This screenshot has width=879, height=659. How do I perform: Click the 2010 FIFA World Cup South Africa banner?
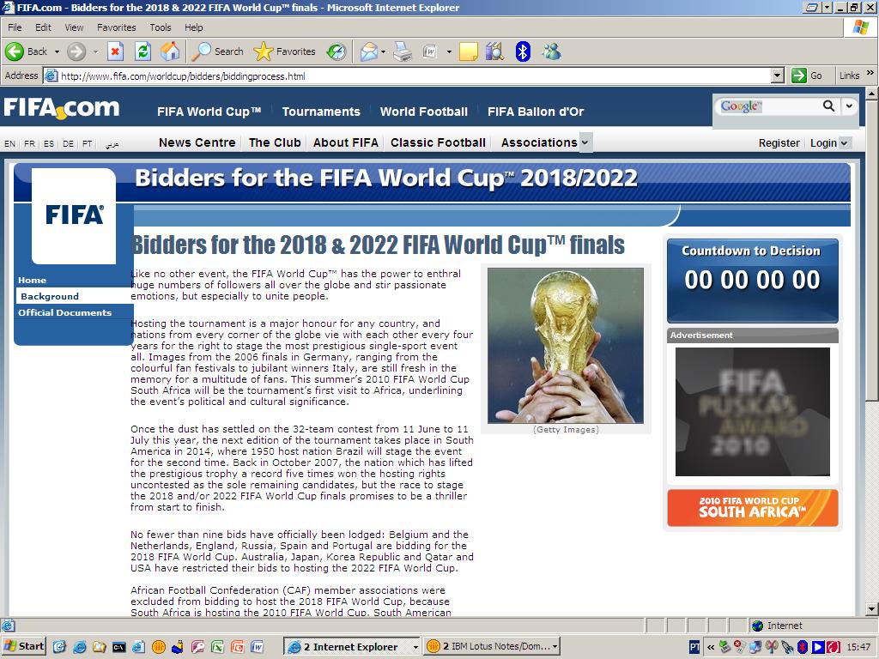pos(752,508)
